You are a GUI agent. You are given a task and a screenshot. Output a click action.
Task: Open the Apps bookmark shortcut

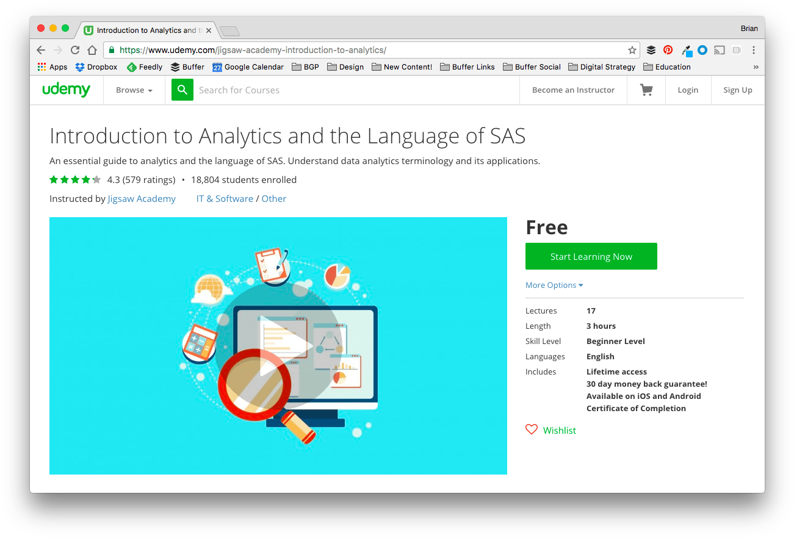click(52, 67)
